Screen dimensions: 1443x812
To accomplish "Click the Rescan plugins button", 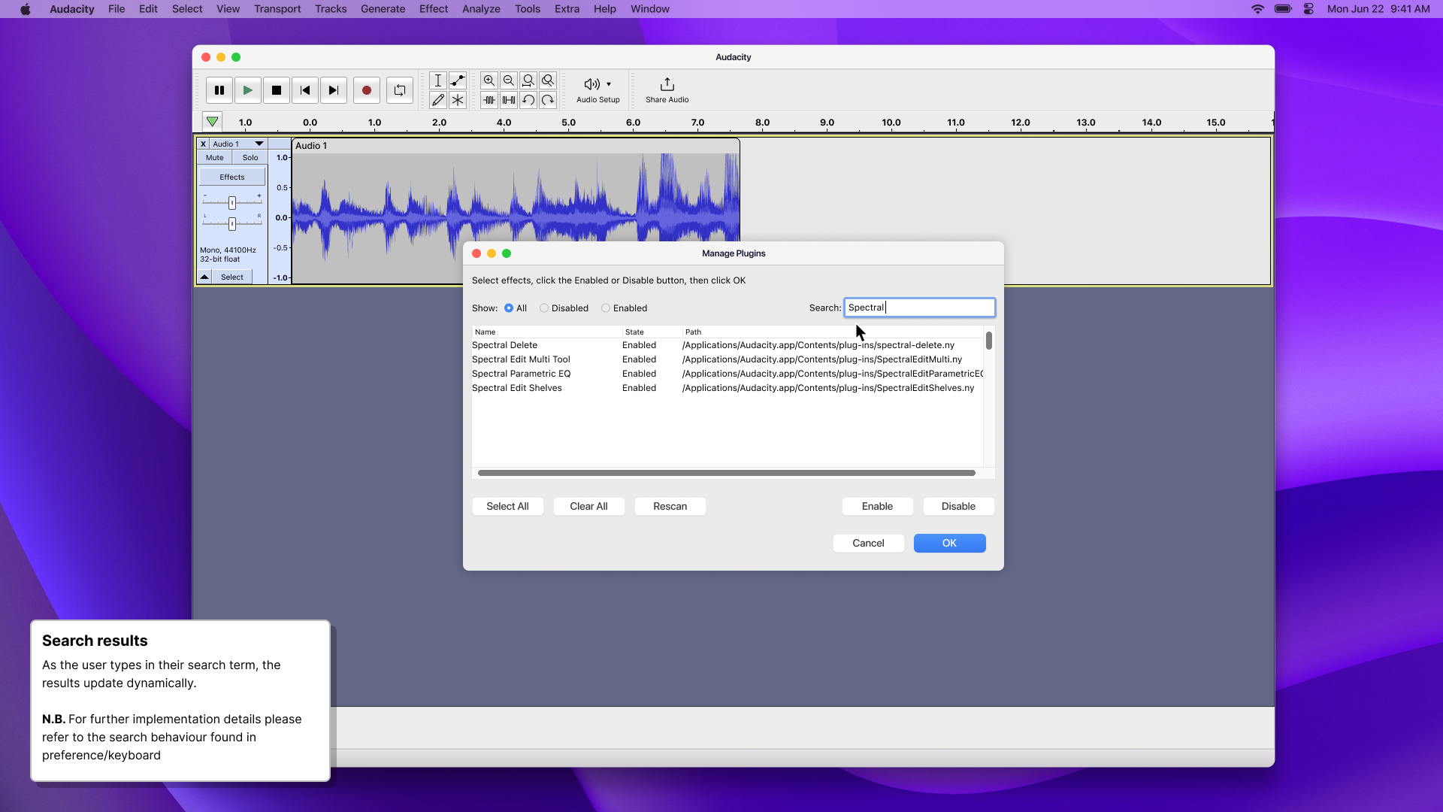I will coord(669,506).
